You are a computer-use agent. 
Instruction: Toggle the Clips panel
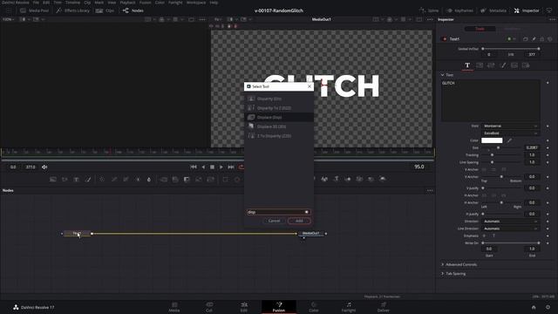coord(105,10)
